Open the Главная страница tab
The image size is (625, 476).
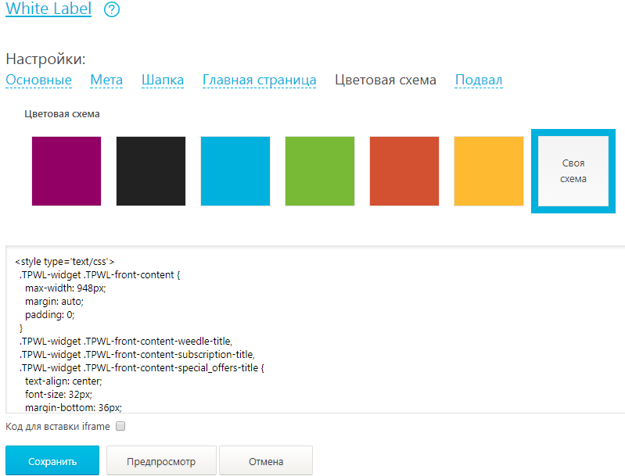click(x=259, y=80)
